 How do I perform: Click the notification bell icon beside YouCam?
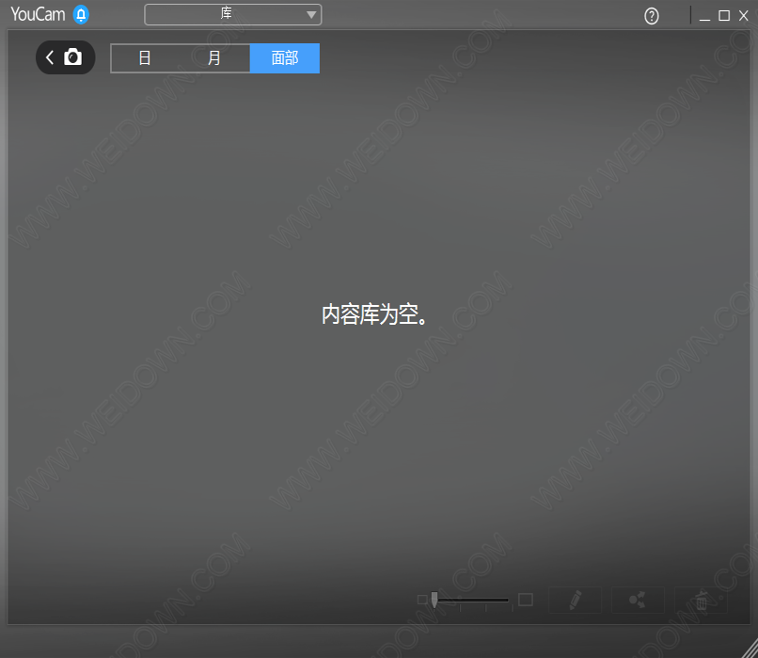pos(81,15)
